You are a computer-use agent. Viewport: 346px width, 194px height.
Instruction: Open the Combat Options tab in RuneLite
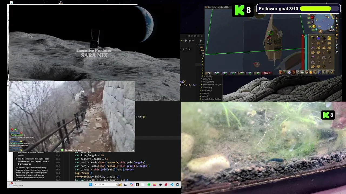coord(280,72)
